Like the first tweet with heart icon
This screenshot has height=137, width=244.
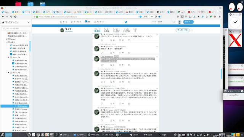point(120,40)
